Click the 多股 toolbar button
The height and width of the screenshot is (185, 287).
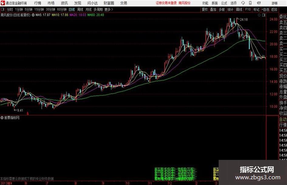222,9
